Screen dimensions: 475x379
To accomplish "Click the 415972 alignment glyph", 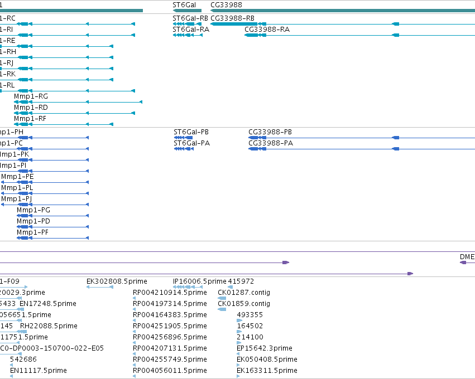I will tap(230, 287).
